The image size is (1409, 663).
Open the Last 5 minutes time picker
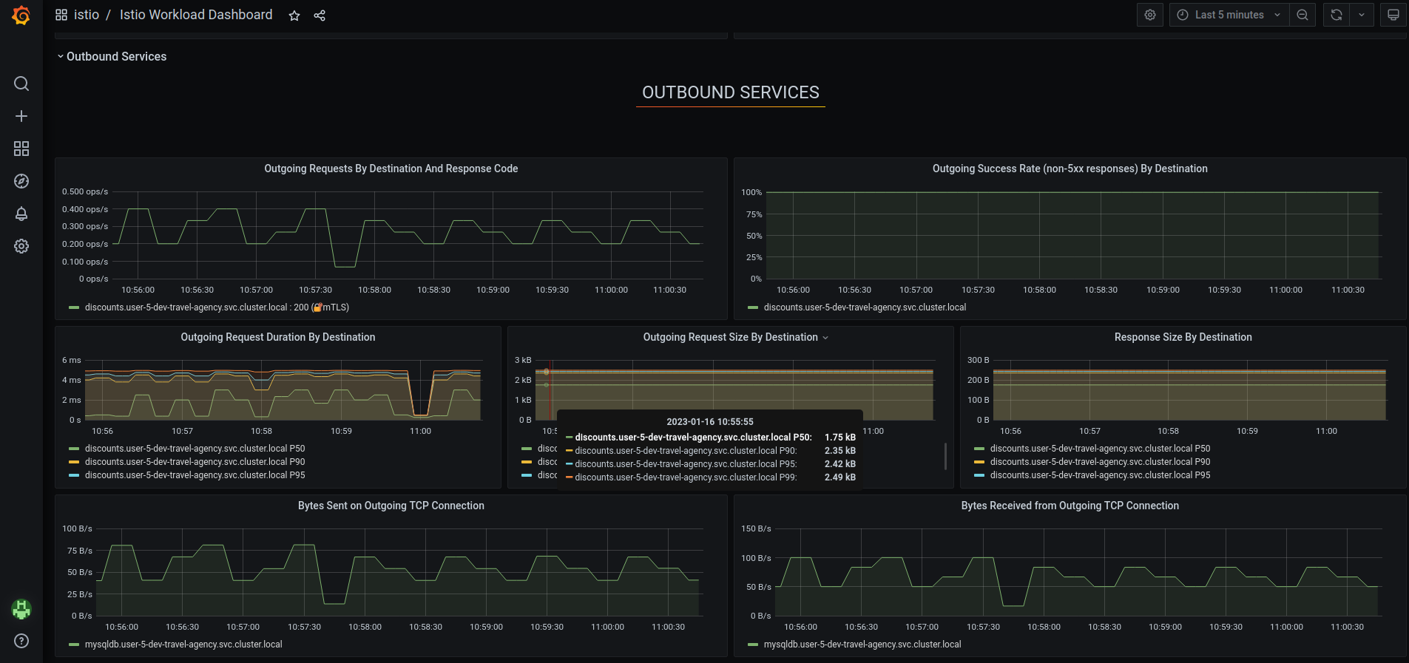point(1229,15)
